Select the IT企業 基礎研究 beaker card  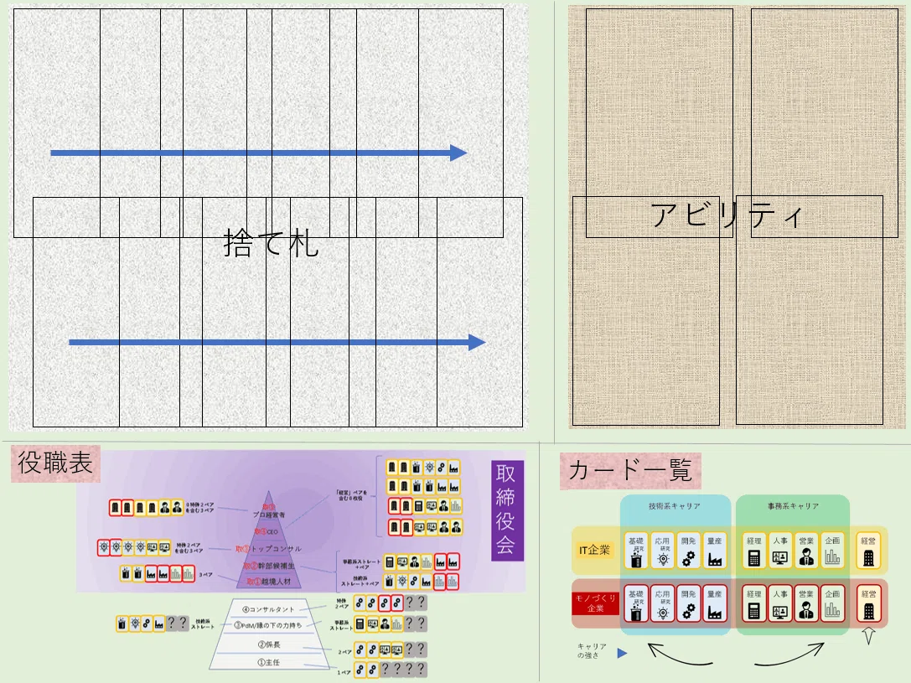point(636,551)
